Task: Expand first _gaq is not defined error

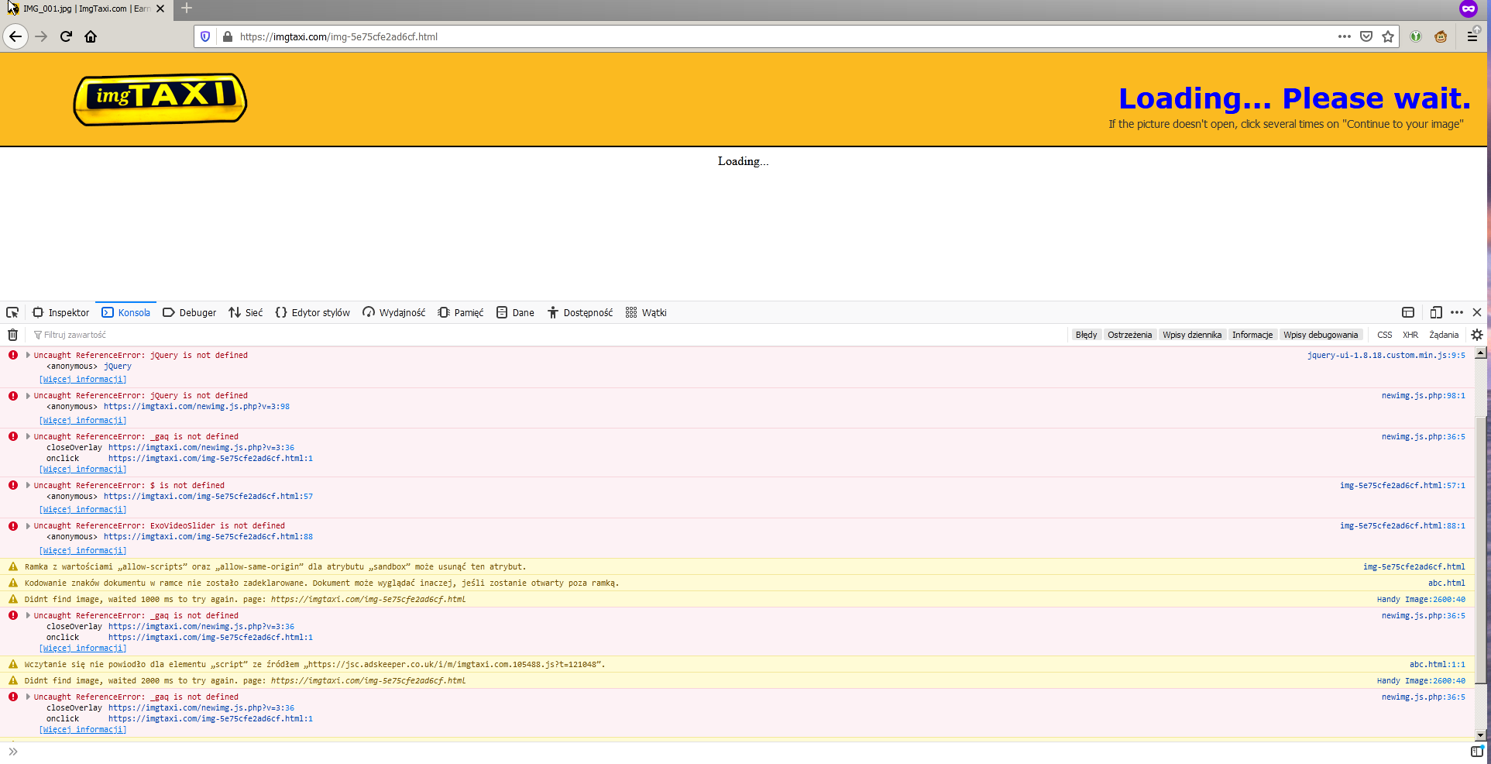Action: click(x=28, y=436)
